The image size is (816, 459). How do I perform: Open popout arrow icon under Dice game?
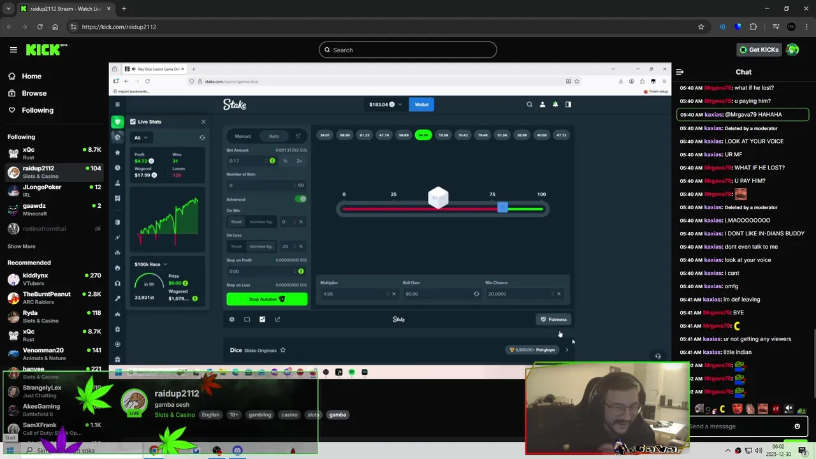click(x=277, y=319)
